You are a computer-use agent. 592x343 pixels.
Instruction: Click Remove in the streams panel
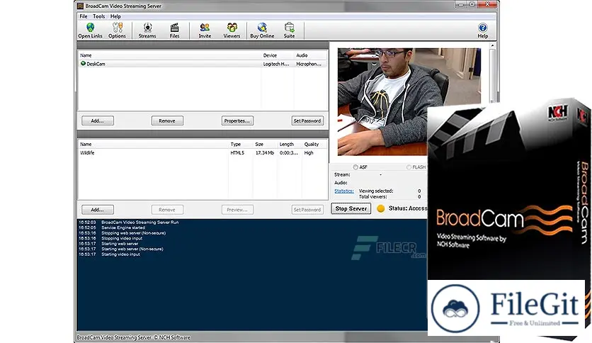(x=167, y=121)
